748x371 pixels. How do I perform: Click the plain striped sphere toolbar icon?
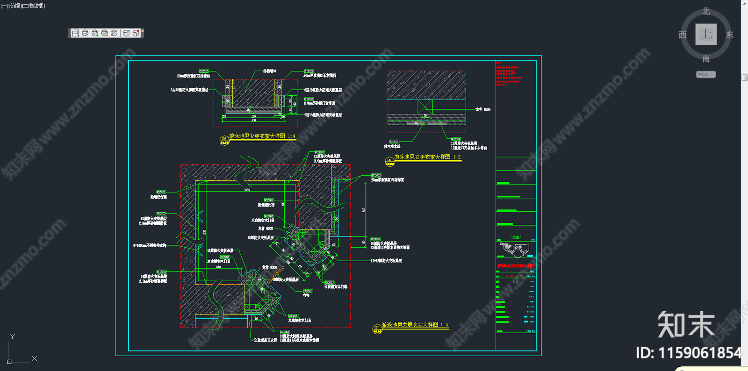point(85,33)
